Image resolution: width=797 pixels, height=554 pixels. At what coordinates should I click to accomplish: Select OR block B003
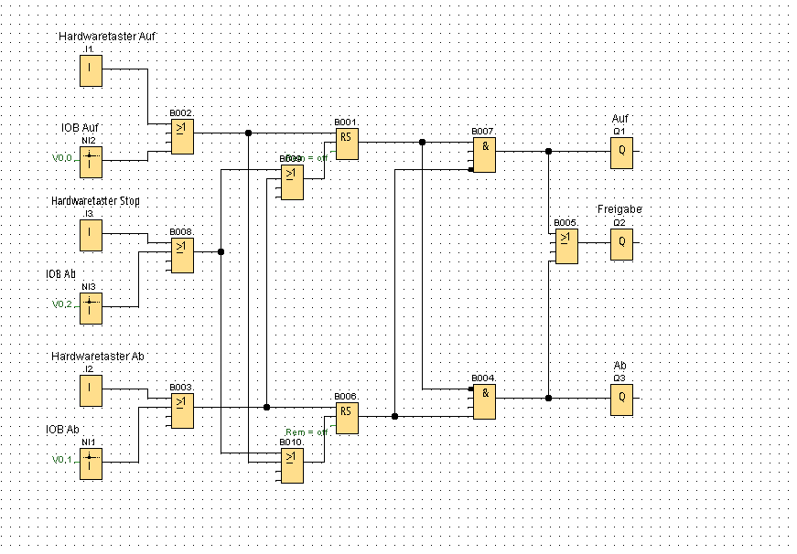(x=182, y=410)
